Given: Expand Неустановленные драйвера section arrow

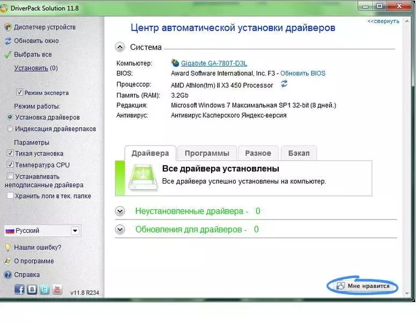Looking at the screenshot, I should [x=120, y=211].
